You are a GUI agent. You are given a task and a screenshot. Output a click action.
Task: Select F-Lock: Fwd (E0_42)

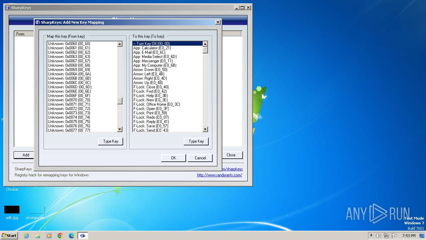click(167, 91)
